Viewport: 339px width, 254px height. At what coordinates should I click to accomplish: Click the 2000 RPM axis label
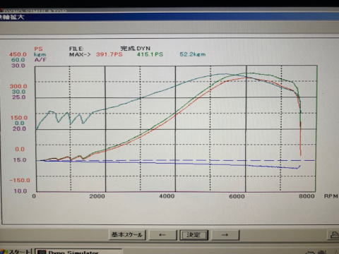click(x=97, y=196)
